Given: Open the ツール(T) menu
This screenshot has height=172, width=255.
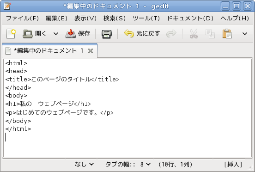Looking at the screenshot, I should pyautogui.click(x=146, y=18).
